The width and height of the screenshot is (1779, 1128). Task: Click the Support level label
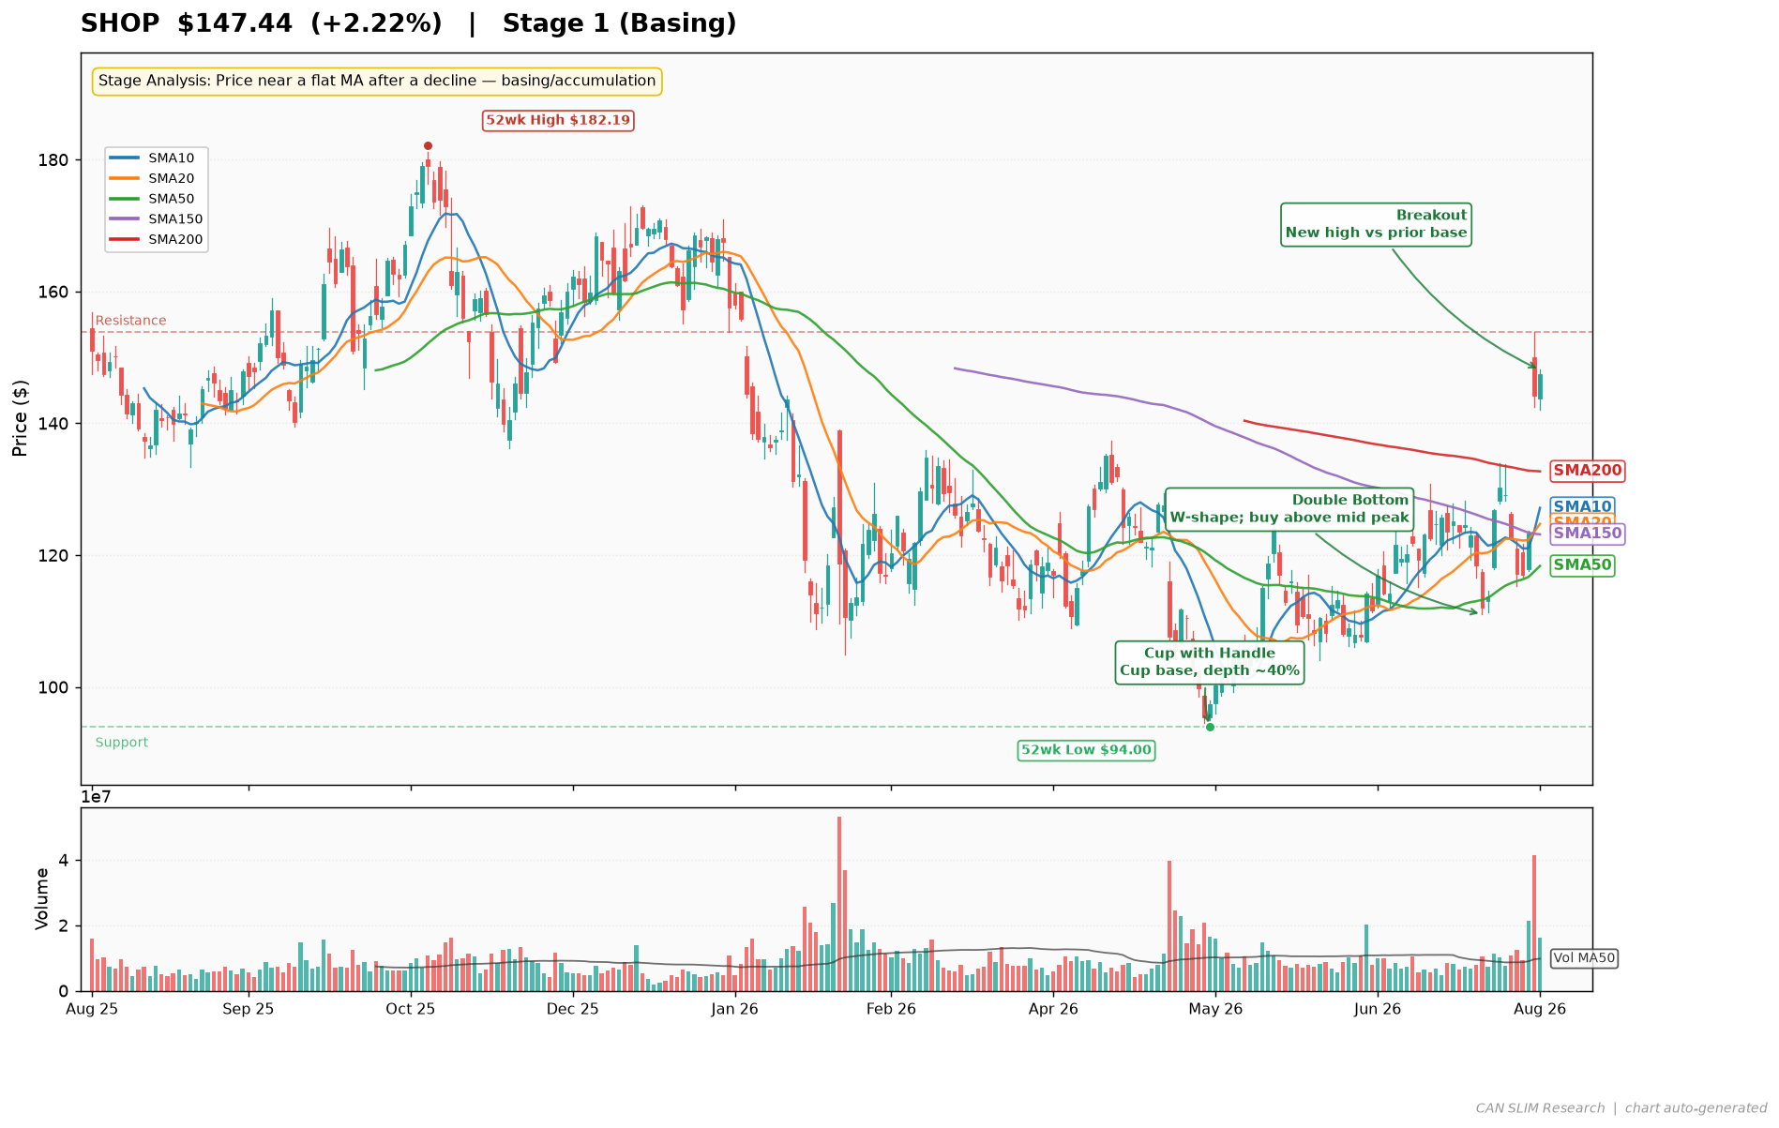122,743
